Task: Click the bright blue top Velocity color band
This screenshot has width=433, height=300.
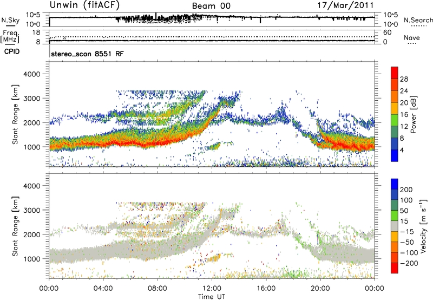Action: (395, 184)
